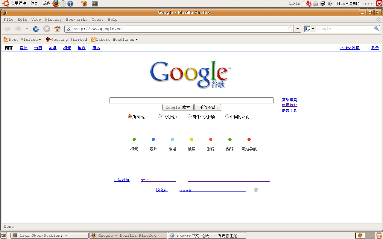Open the 应用程序 panel menu
The height and width of the screenshot is (239, 383).
(18, 4)
